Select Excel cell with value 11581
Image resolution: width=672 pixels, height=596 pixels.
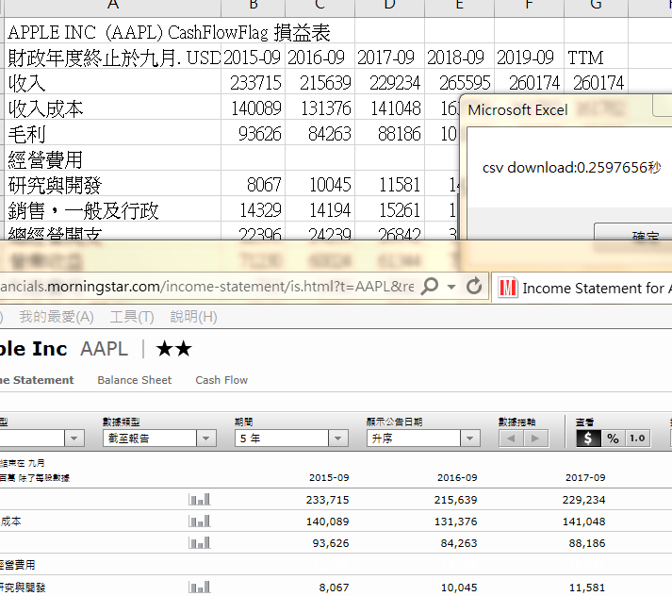click(x=389, y=184)
